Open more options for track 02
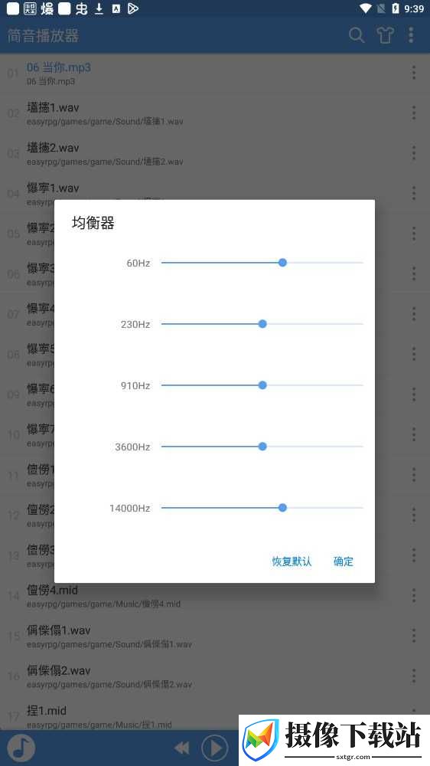This screenshot has height=766, width=430. [414, 113]
